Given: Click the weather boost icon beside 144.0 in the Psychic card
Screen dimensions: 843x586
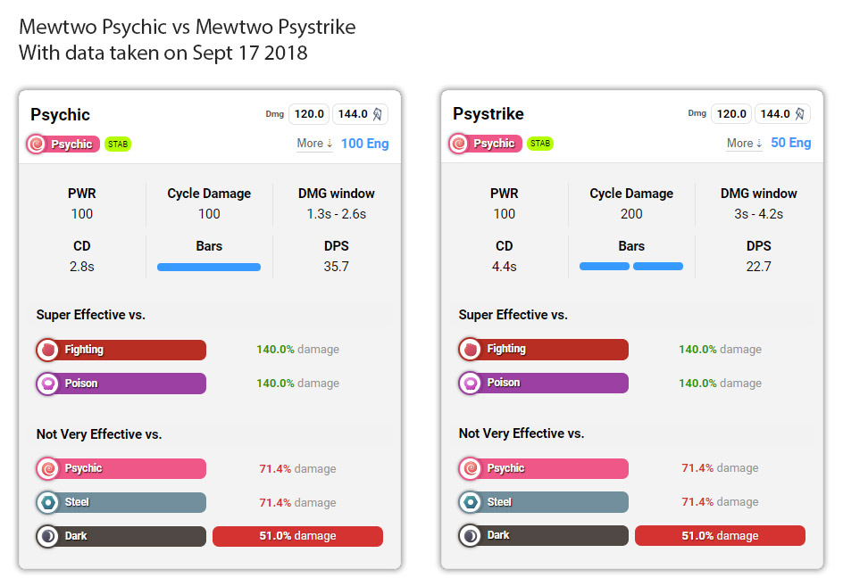Looking at the screenshot, I should 378,114.
